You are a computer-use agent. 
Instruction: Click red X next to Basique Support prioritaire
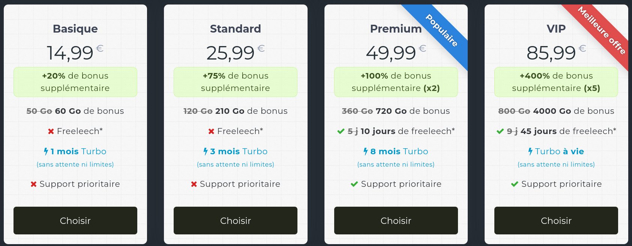33,184
